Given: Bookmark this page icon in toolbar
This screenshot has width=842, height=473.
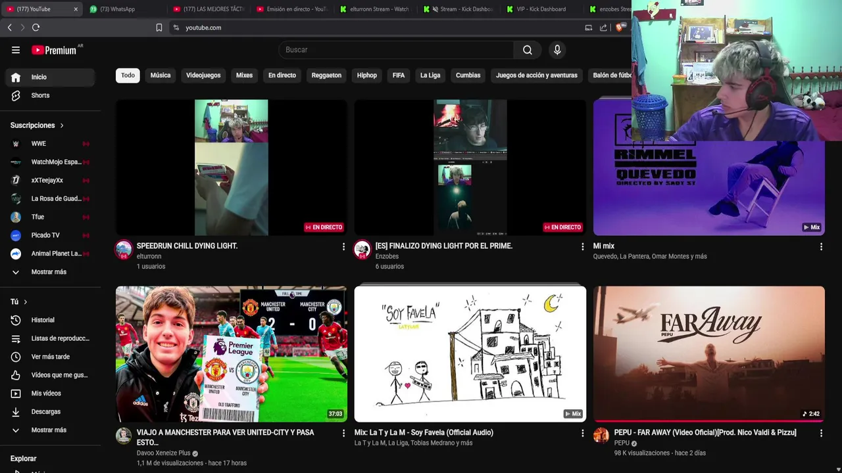Looking at the screenshot, I should pyautogui.click(x=159, y=28).
